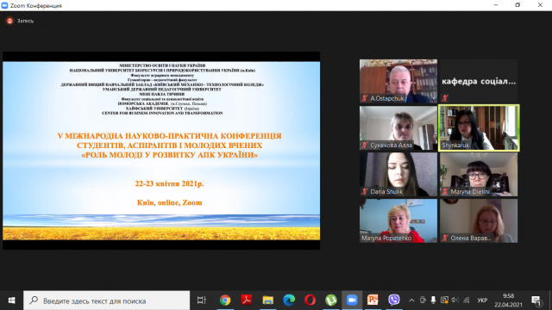Open PowerPoint from the taskbar

[x=373, y=301]
